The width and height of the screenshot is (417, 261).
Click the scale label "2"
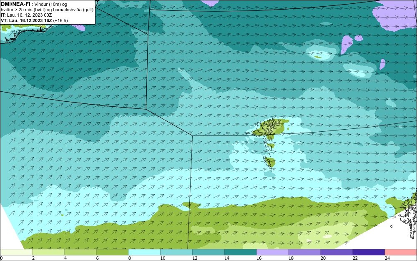click(x=33, y=258)
